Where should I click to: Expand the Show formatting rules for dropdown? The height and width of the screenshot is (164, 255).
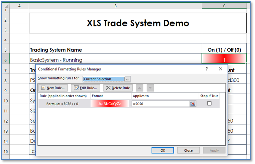coord(127,79)
